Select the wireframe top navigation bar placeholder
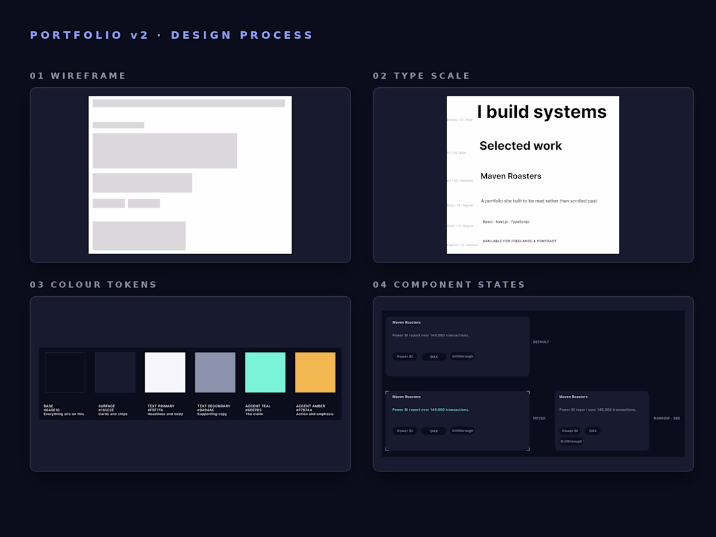This screenshot has height=537, width=716. coord(189,103)
